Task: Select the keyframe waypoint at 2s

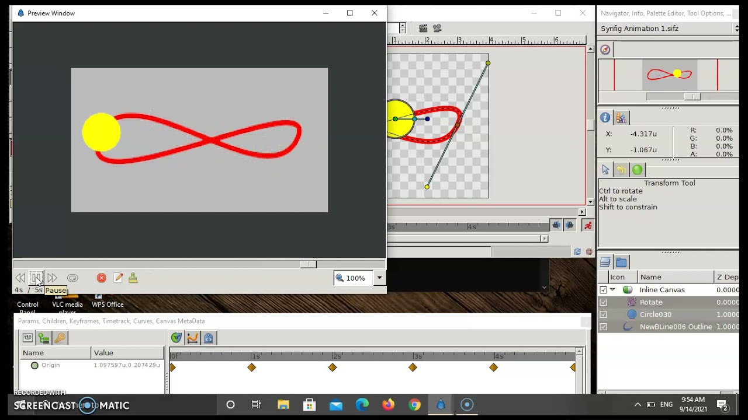Action: click(333, 367)
